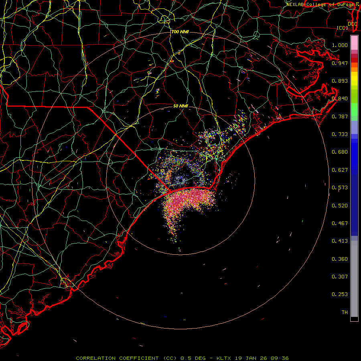
Task: Click the 0.413 legend label
Action: [340, 241]
